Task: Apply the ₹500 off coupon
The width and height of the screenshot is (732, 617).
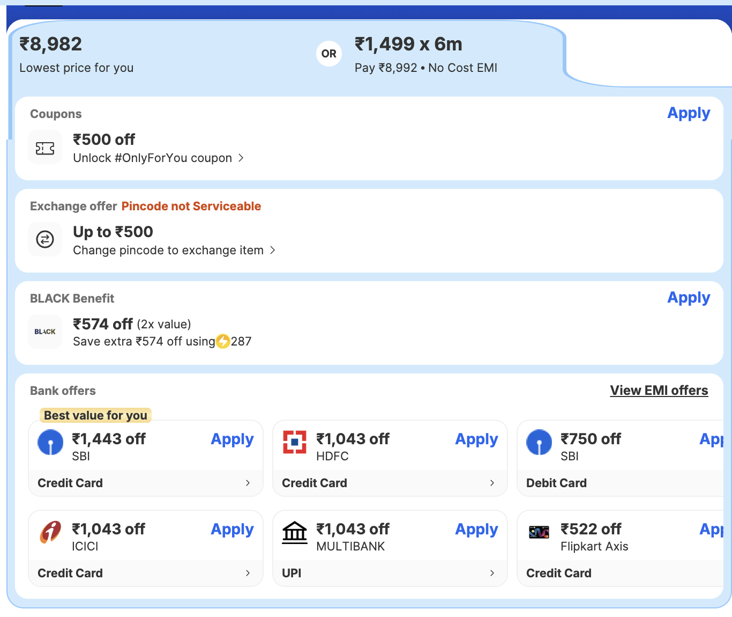Action: click(689, 113)
